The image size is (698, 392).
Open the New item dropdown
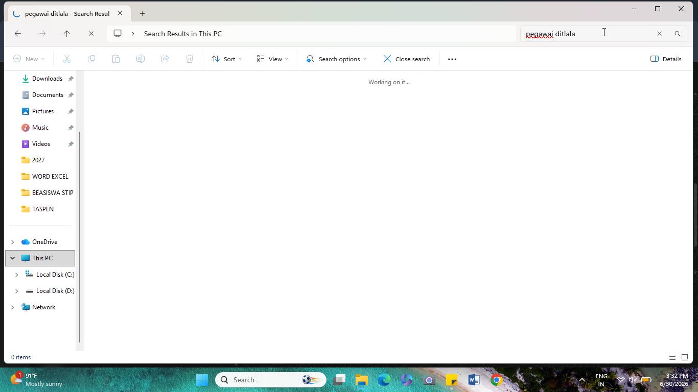[29, 59]
